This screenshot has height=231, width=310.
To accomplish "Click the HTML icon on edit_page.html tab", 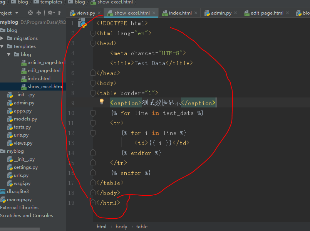I will click(246, 13).
